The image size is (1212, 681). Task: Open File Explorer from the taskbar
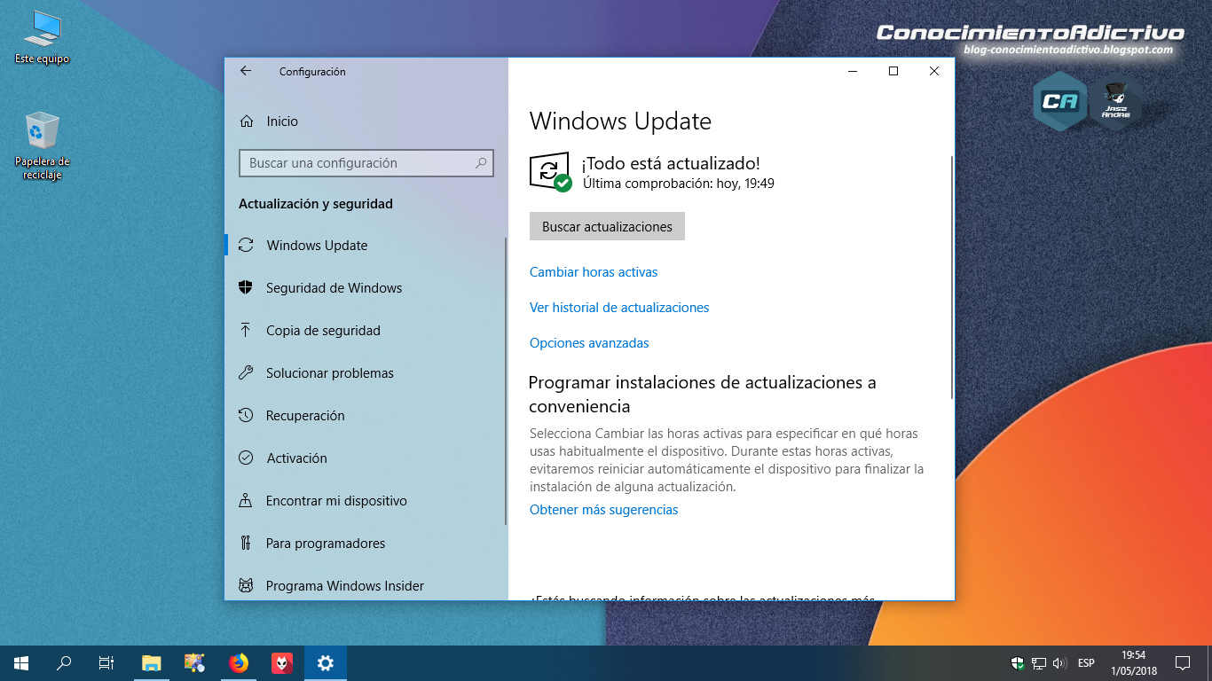point(152,662)
